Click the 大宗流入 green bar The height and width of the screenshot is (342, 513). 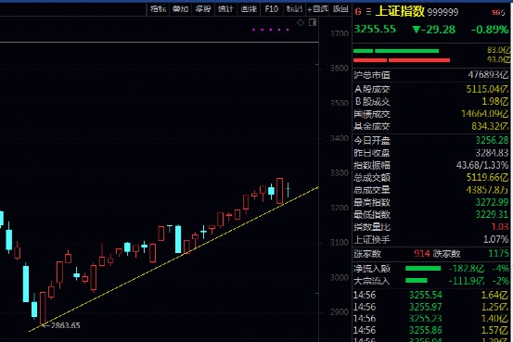pos(417,280)
